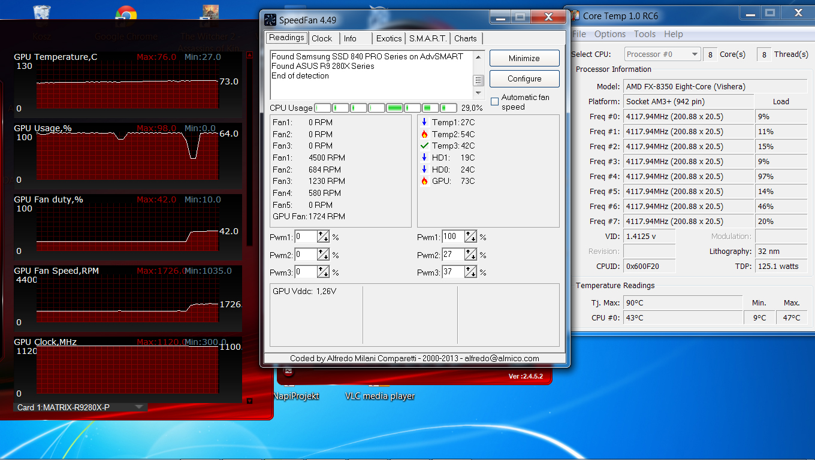Click the alfredo@almico.com credit line
The width and height of the screenshot is (815, 460).
[x=415, y=358]
